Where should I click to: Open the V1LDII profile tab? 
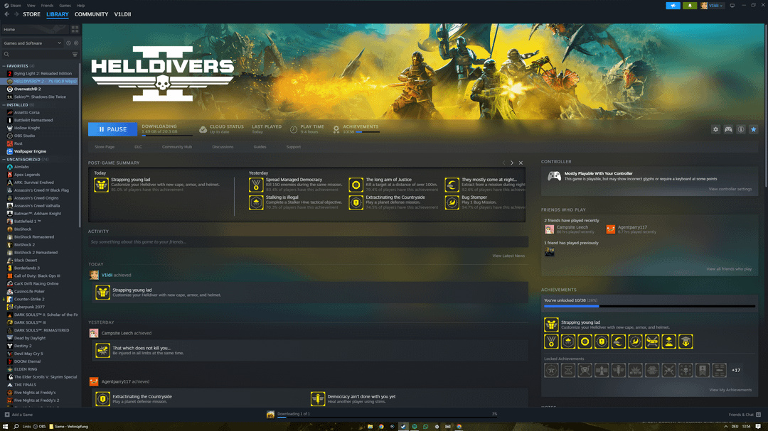122,14
